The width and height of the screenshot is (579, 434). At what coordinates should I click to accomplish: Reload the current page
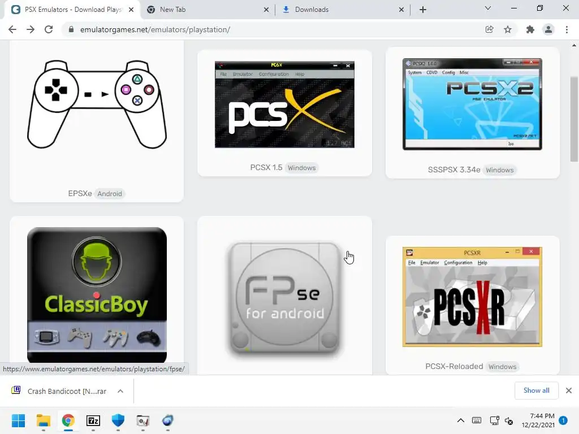pyautogui.click(x=49, y=29)
